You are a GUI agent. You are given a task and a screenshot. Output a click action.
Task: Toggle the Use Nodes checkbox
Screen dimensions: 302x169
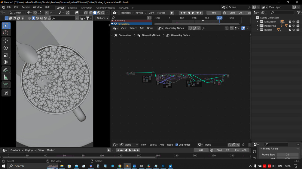pyautogui.click(x=177, y=145)
